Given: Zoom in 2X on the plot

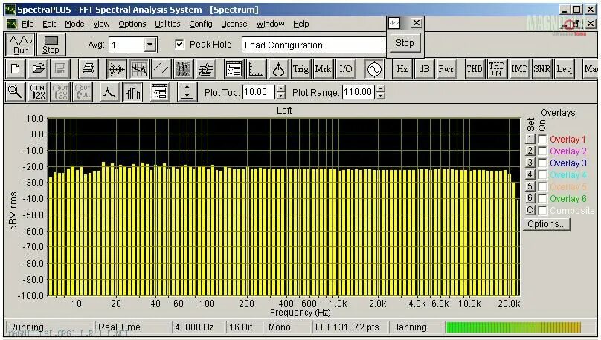Looking at the screenshot, I should (37, 92).
